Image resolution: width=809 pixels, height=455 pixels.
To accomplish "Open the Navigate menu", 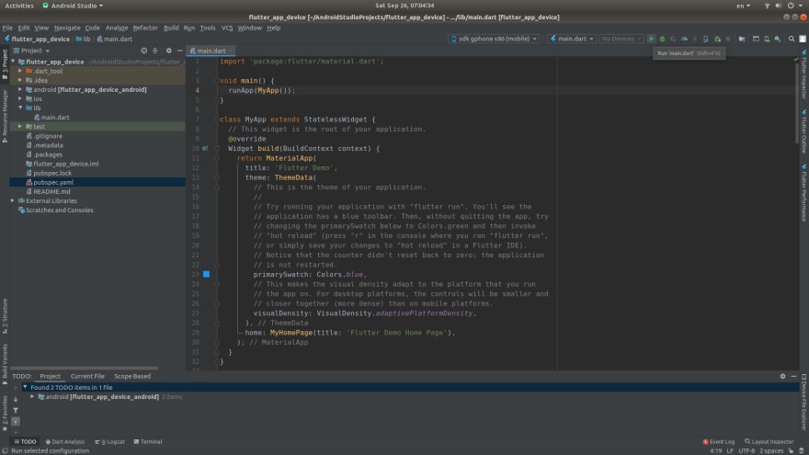I will 67,28.
